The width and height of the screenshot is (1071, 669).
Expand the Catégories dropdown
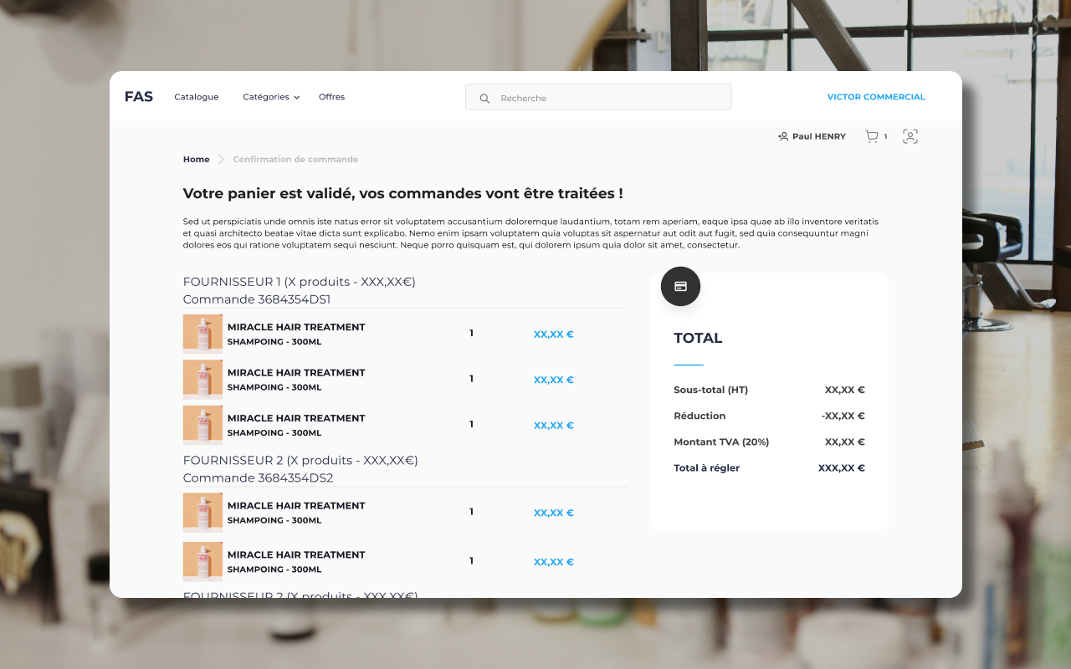269,96
